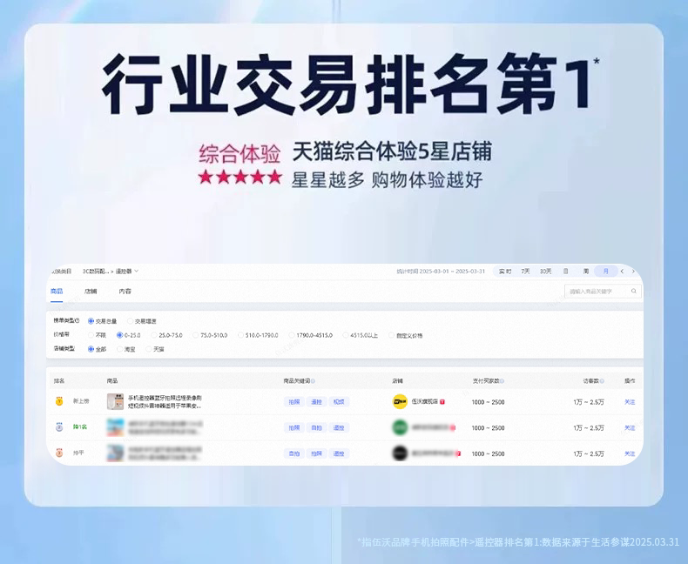
Task: Click the info icon beside 访客数
Action: [602, 381]
